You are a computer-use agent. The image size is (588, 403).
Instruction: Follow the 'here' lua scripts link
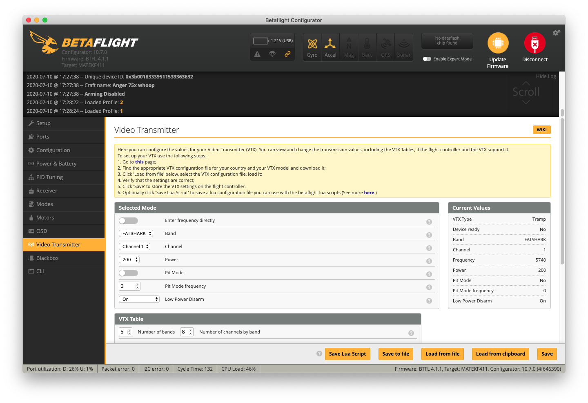(369, 193)
